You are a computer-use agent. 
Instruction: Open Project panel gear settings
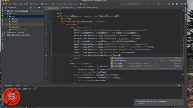coord(39,7)
